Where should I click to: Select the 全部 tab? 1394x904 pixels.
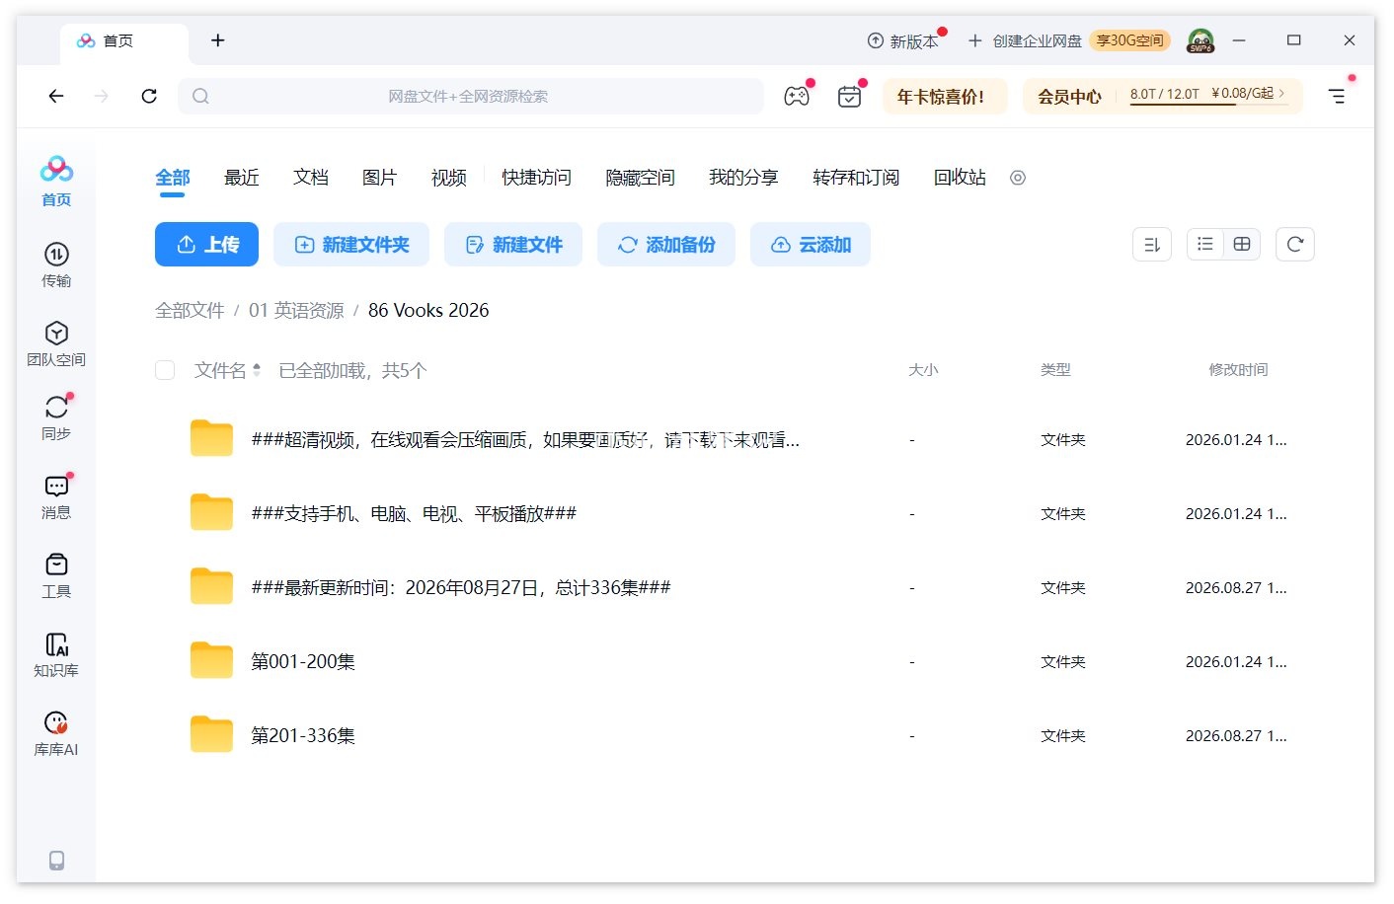pos(173,178)
